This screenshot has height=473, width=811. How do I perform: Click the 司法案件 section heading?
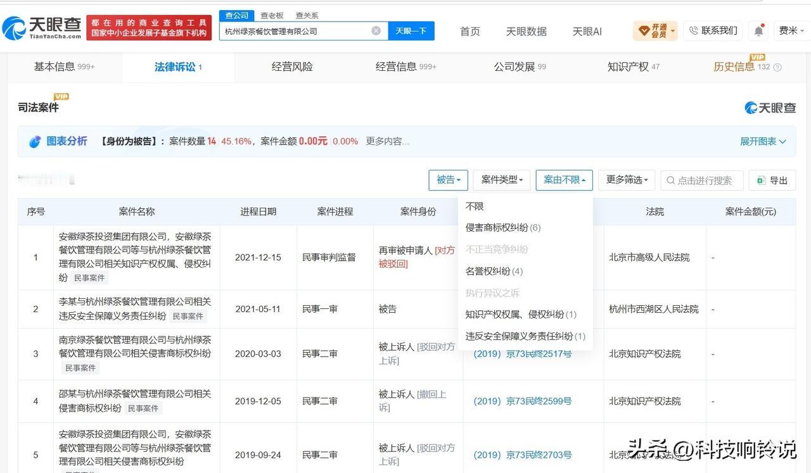[x=38, y=108]
